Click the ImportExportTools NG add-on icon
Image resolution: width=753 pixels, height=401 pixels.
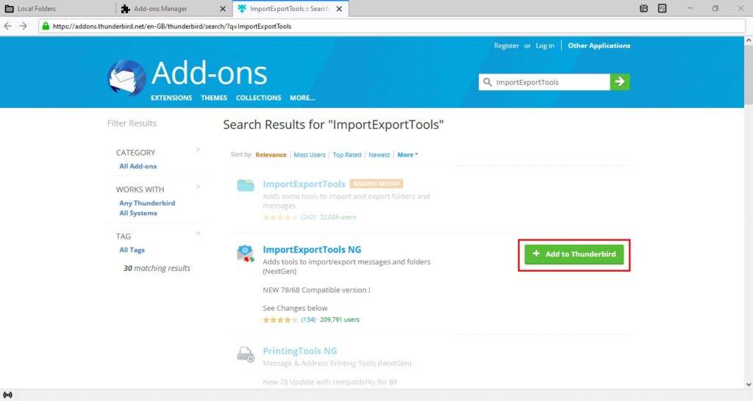click(246, 253)
